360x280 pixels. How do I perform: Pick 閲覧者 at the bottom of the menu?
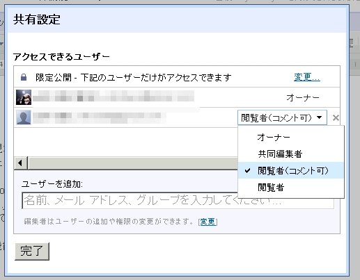tap(290, 187)
